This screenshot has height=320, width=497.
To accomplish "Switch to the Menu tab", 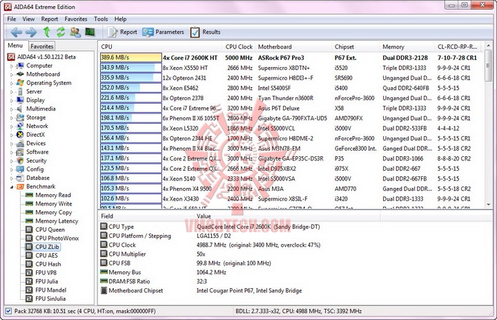I will point(15,46).
